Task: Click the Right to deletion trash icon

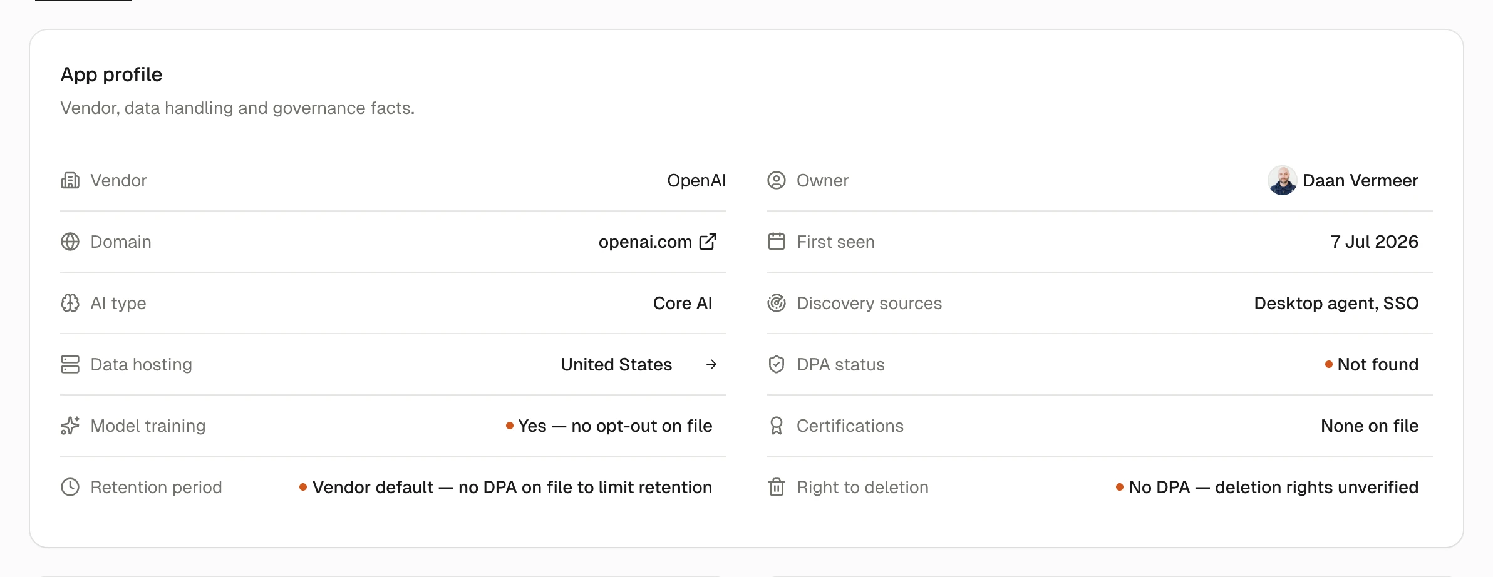Action: point(777,487)
